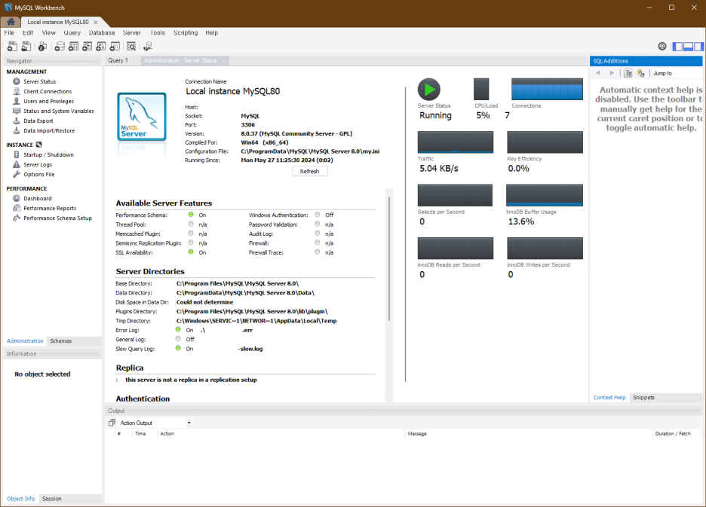Screen dimensions: 706x507
Task: Get context help for caret position
Action: coord(628,73)
